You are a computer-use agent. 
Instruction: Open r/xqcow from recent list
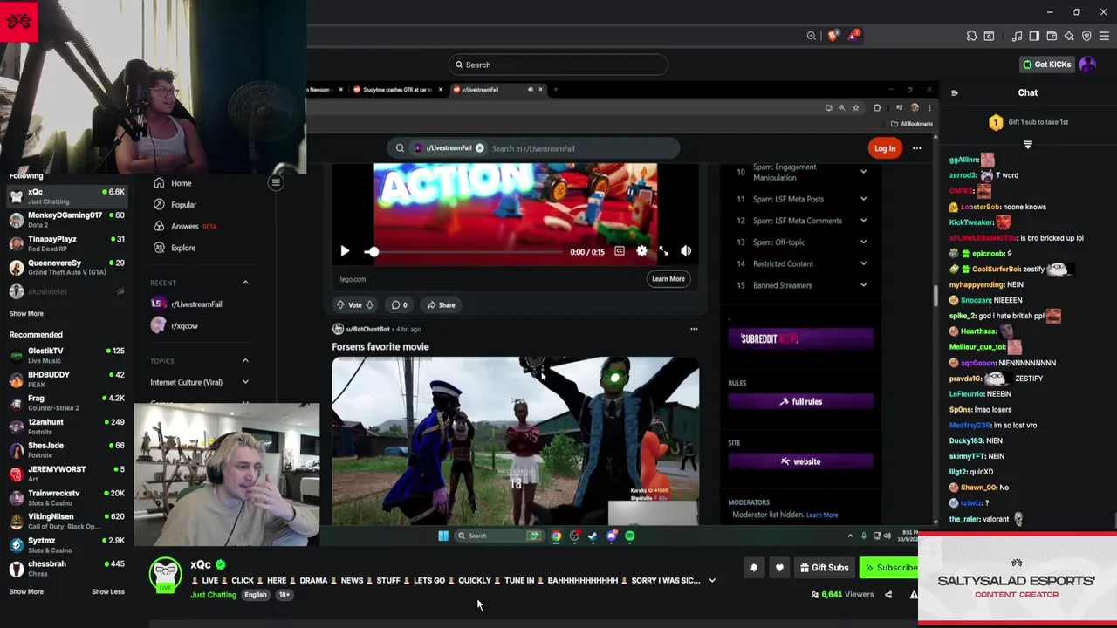(x=175, y=325)
